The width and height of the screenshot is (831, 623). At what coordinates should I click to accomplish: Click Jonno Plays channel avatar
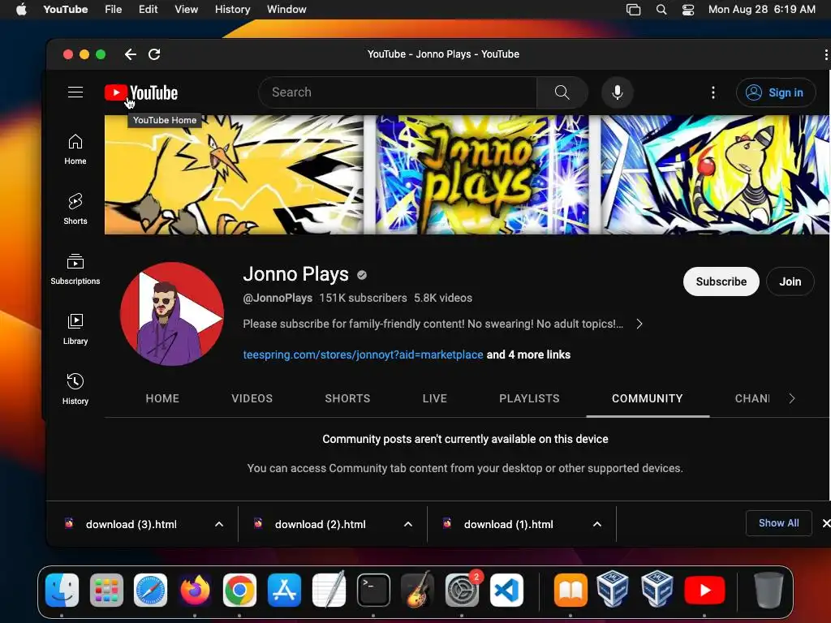(x=172, y=314)
